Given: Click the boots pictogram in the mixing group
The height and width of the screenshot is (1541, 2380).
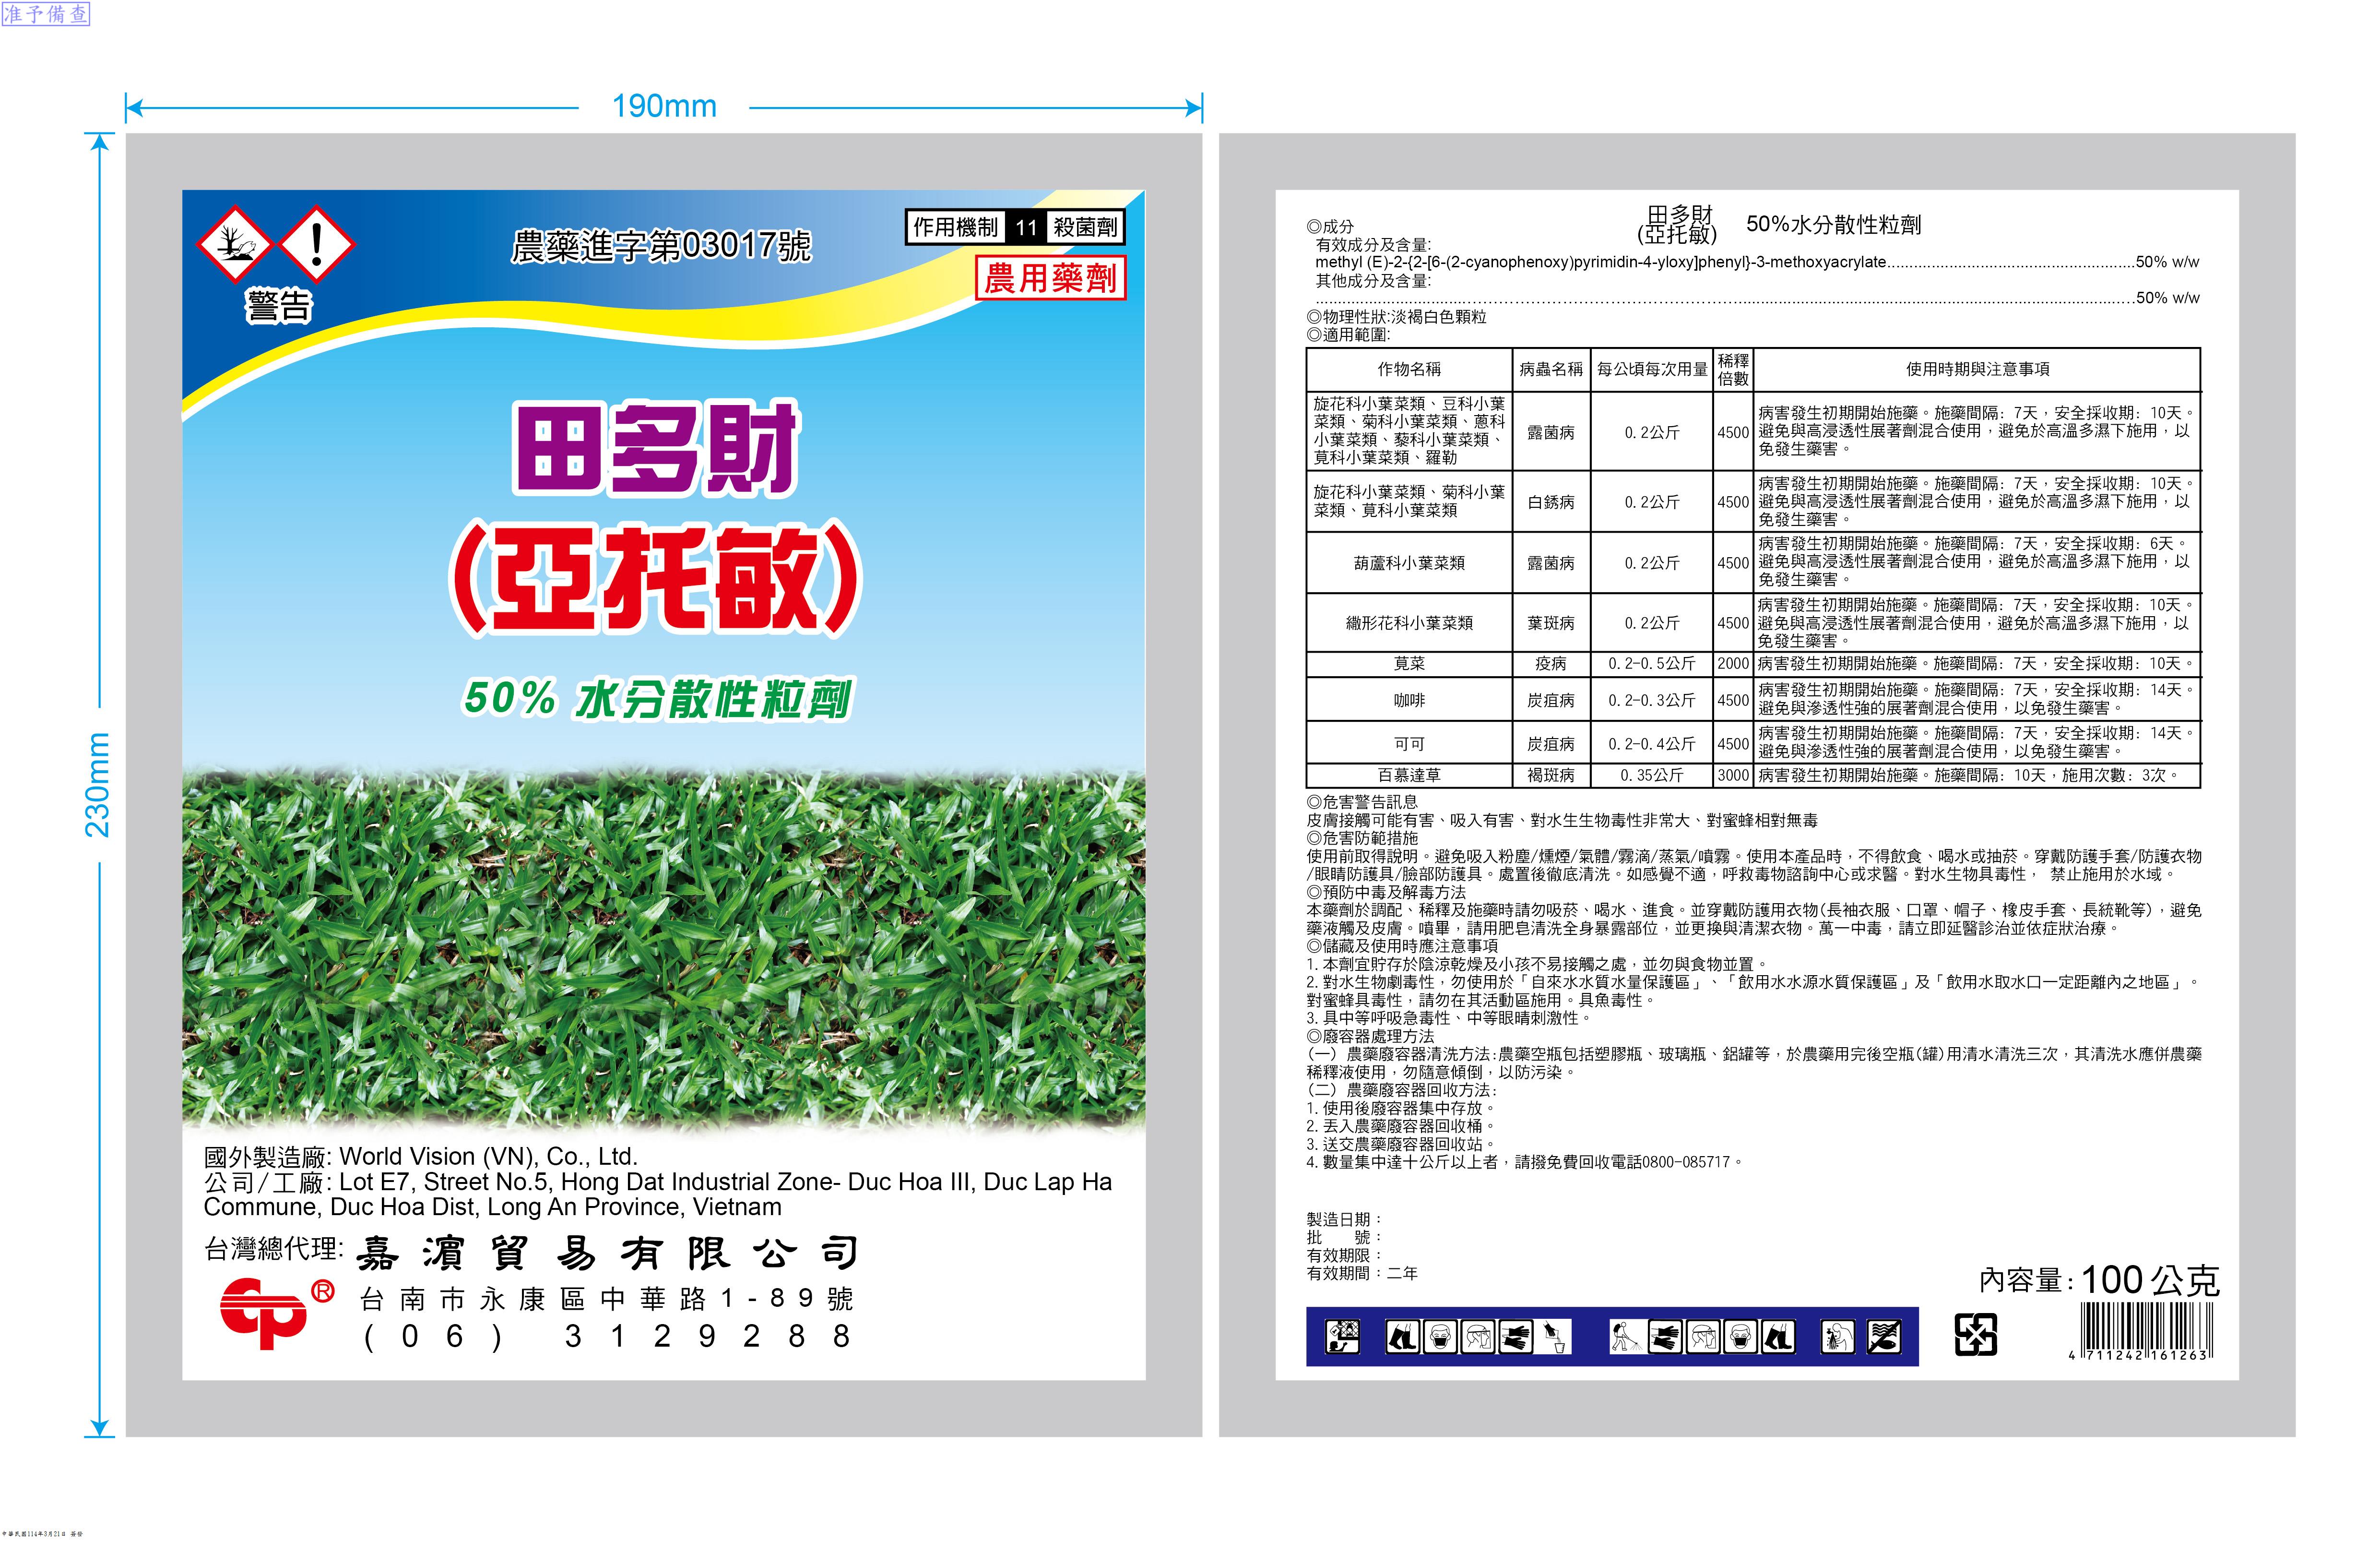Looking at the screenshot, I should [1402, 1336].
